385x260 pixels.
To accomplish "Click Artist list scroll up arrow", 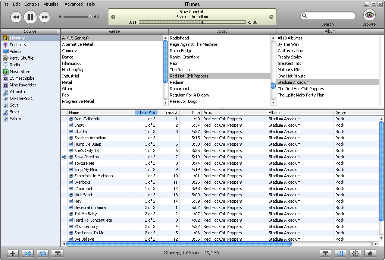I will pyautogui.click(x=273, y=38).
